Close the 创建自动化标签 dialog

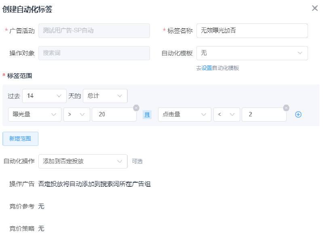point(315,8)
